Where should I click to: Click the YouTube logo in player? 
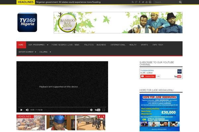tap(98, 110)
